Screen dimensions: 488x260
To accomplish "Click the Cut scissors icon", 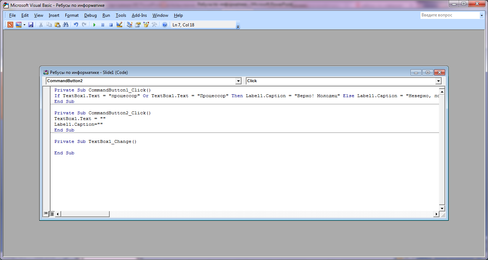I will point(41,25).
